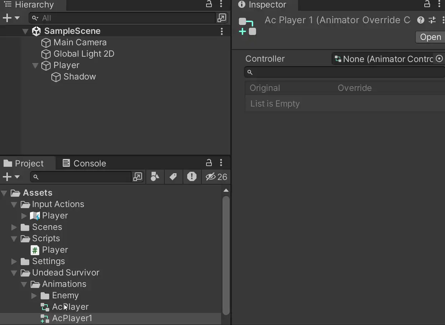Viewport: 445px width, 325px height.
Task: Select the Input Actions folder
Action: (x=58, y=204)
